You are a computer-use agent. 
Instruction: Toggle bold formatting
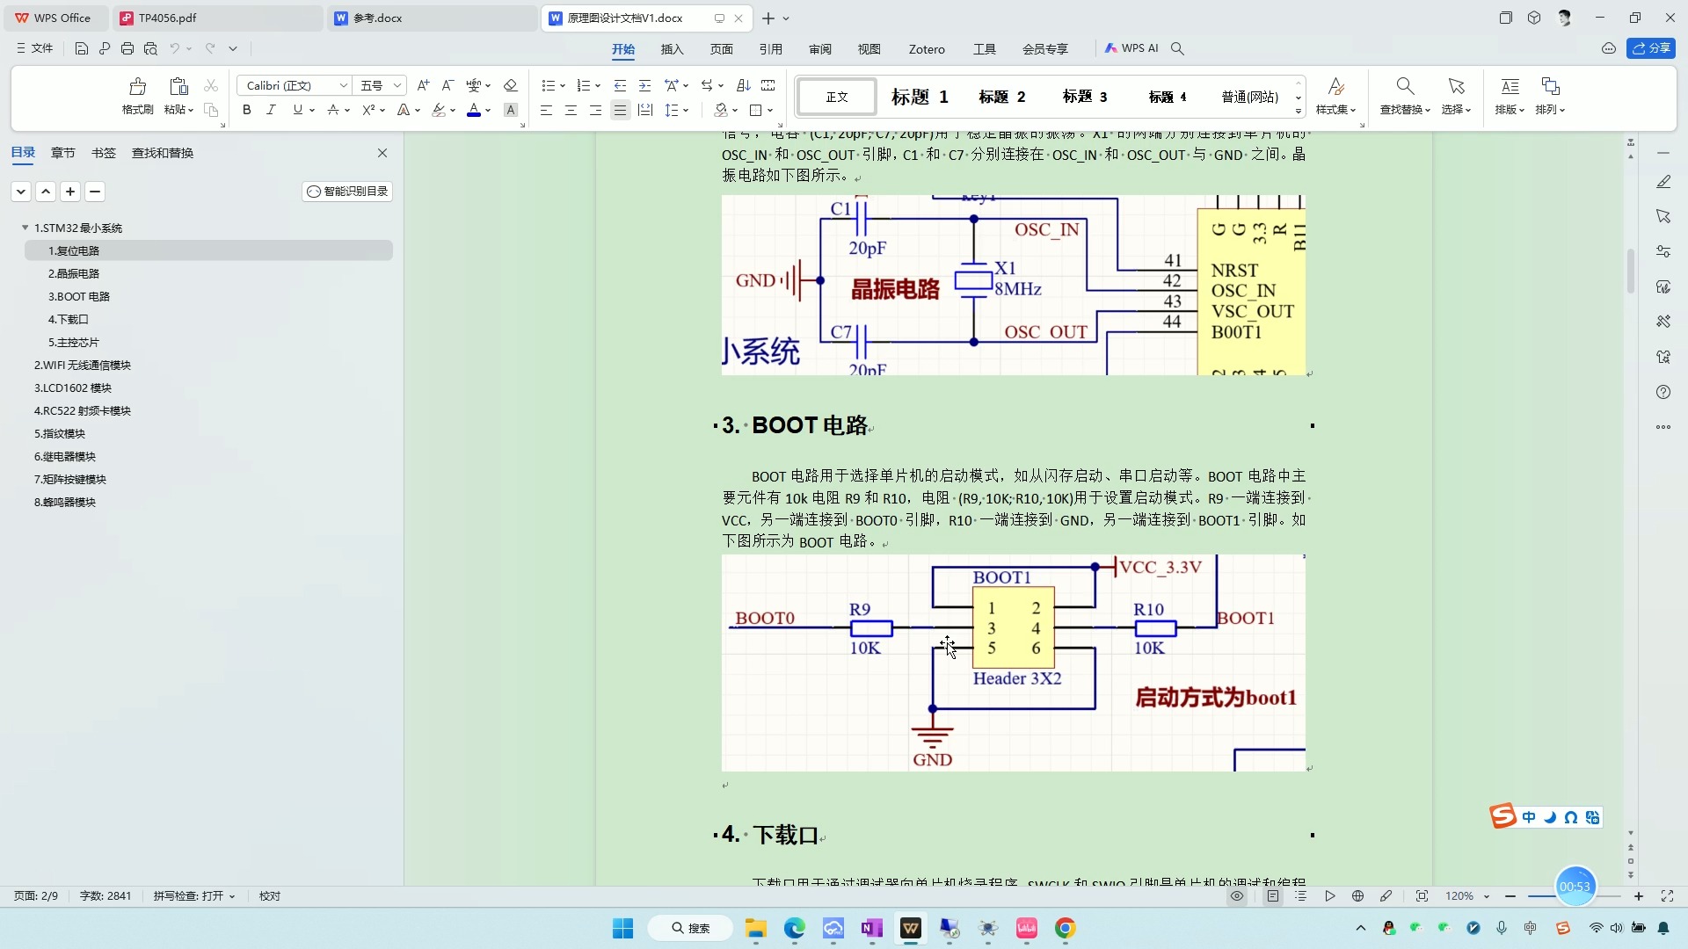[247, 110]
